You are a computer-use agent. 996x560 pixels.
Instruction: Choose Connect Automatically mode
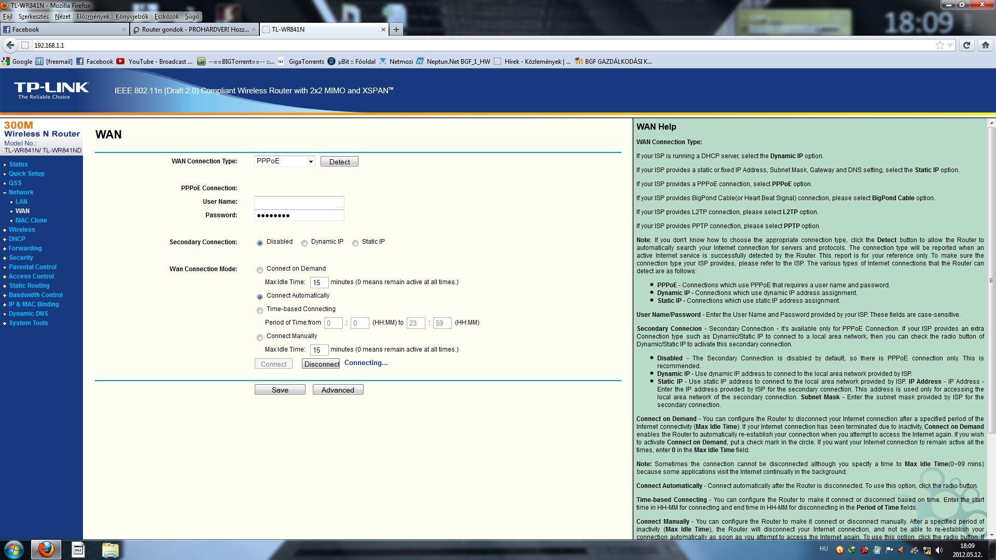pos(260,297)
